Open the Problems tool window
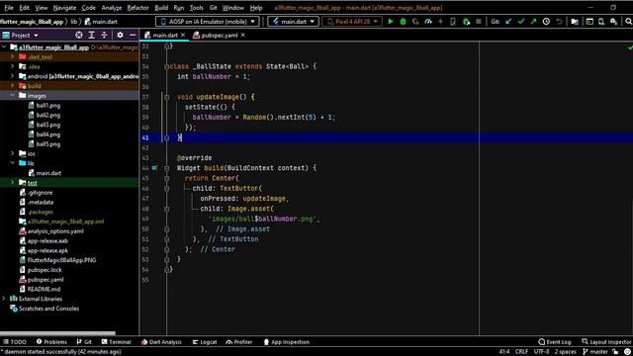Image resolution: width=633 pixels, height=356 pixels. point(51,342)
